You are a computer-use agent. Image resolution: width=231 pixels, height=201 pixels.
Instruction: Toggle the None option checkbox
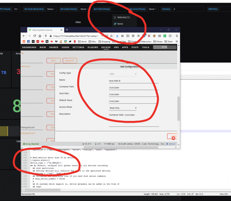click(115, 24)
